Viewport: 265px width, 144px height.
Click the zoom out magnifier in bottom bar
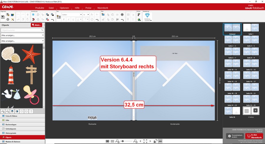[x=117, y=141]
